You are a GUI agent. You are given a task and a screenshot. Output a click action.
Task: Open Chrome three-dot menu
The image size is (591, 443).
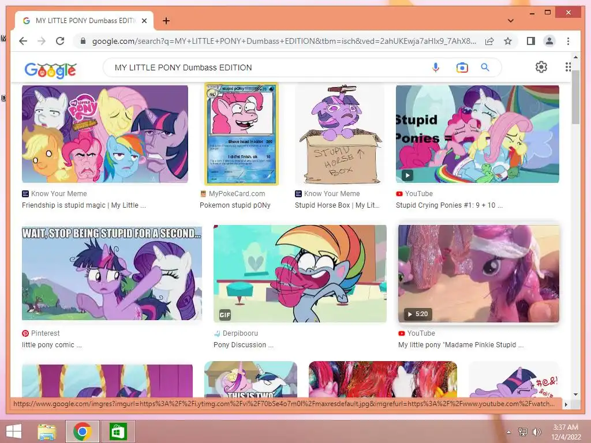568,41
